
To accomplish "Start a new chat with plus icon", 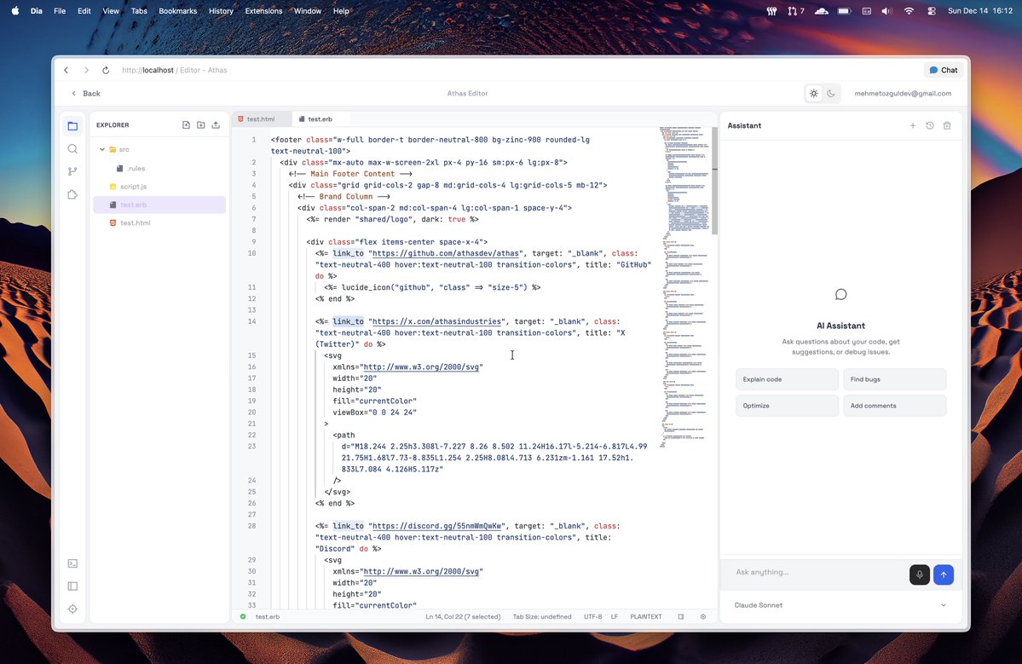I will (x=913, y=125).
